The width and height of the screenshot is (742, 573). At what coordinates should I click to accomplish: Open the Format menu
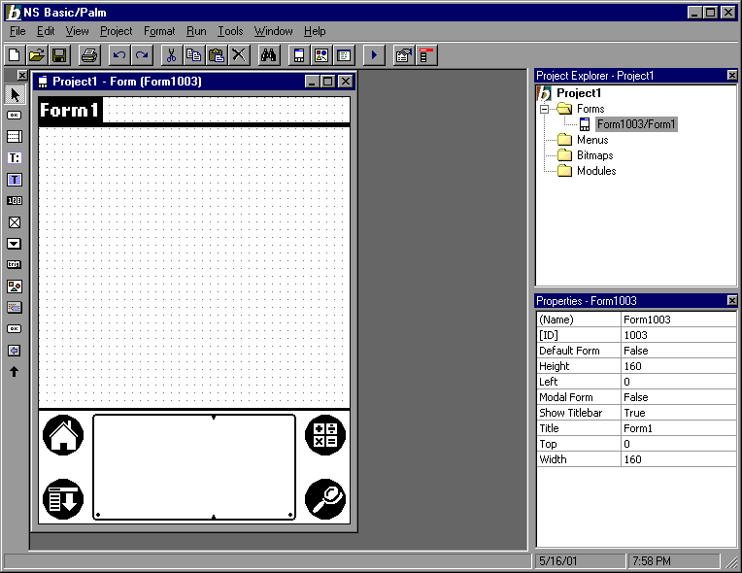click(159, 31)
